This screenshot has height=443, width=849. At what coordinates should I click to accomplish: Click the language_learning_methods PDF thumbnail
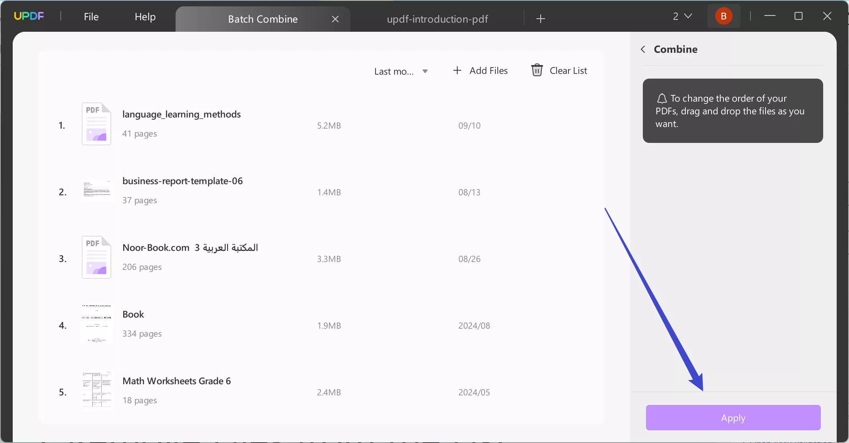(96, 124)
